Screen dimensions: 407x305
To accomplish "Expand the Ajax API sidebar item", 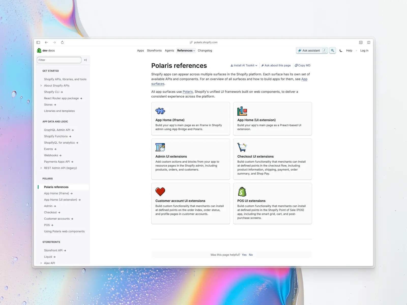I will point(41,263).
